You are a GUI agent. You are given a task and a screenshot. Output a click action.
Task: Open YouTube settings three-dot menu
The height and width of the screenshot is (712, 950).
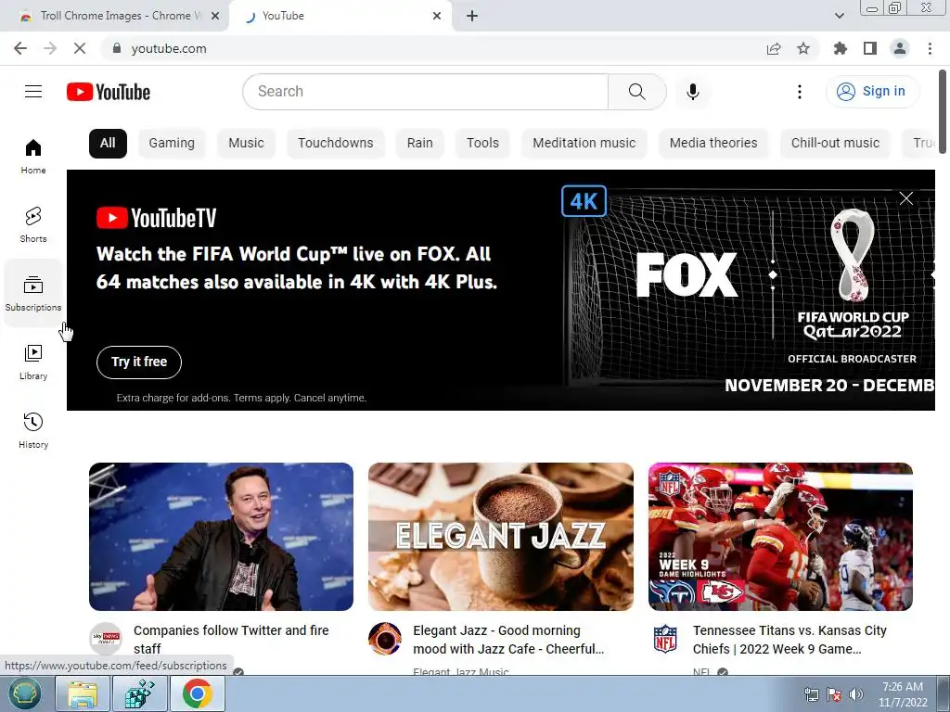(x=799, y=92)
